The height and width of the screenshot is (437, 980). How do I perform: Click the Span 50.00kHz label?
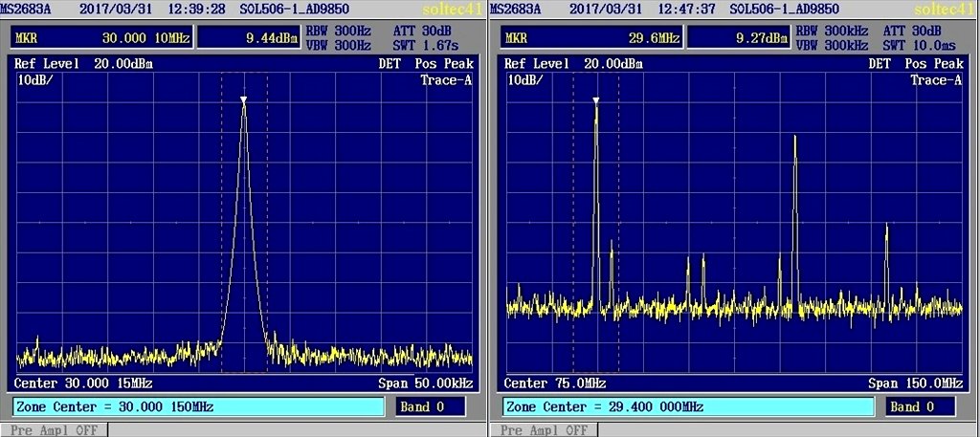(425, 382)
